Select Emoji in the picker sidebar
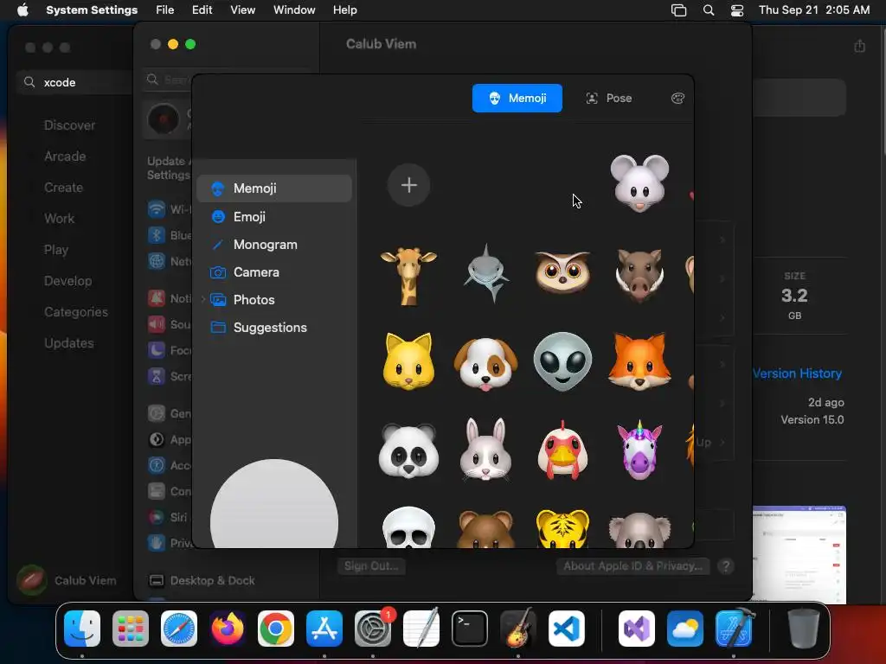886x664 pixels. tap(274, 217)
